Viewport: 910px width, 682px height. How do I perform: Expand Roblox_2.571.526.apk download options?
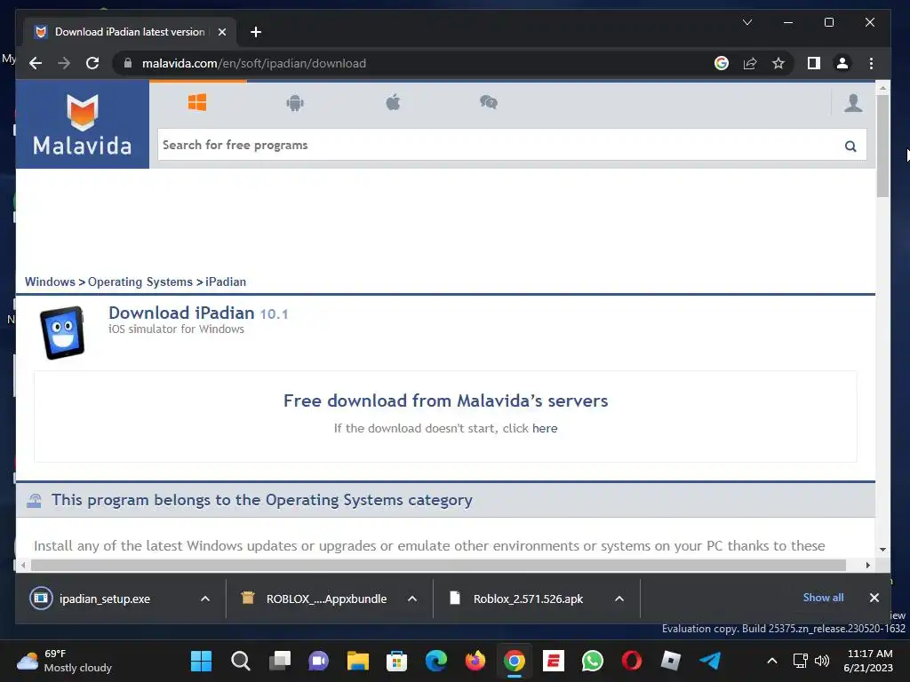[x=619, y=599]
